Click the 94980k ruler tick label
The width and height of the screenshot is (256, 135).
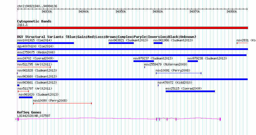(x=232, y=11)
